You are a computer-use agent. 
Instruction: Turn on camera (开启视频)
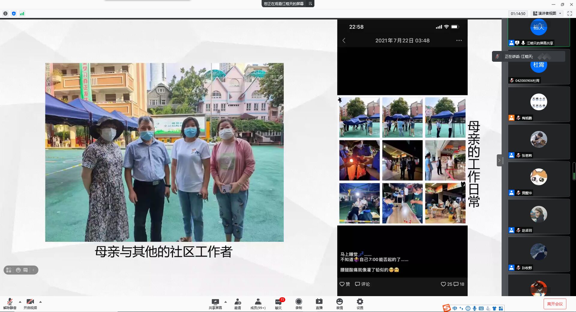click(x=30, y=302)
